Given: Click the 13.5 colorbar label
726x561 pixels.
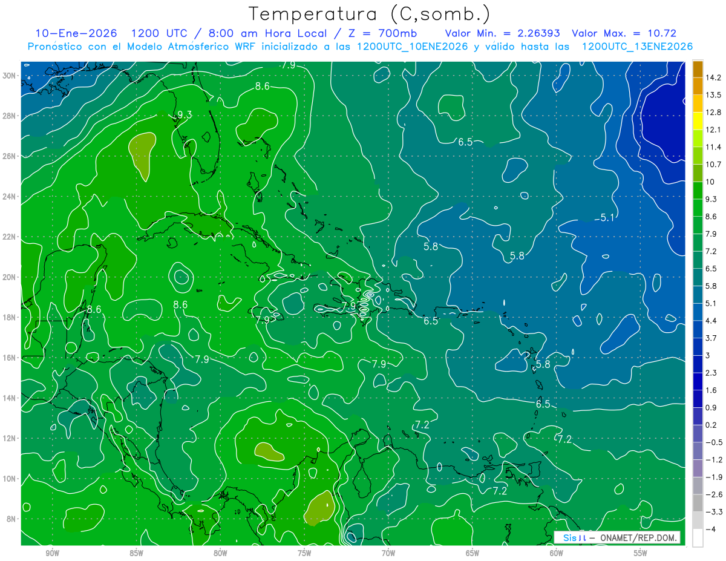Looking at the screenshot, I should pyautogui.click(x=713, y=95).
